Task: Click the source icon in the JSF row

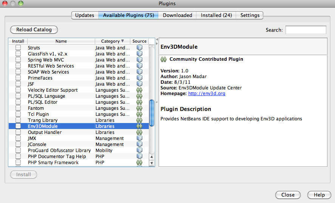Action: [139, 84]
